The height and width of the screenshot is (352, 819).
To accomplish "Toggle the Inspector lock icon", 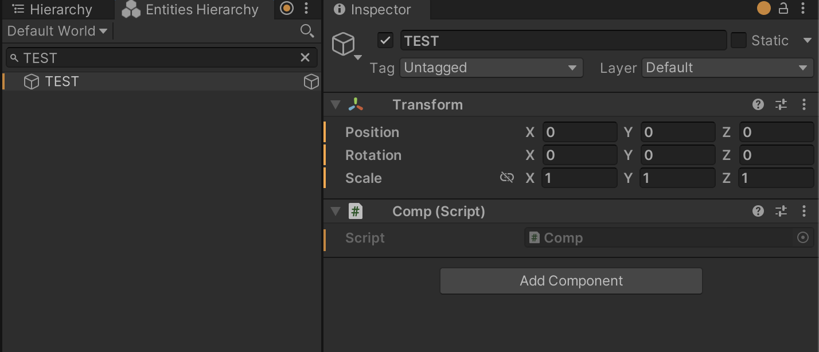I will (x=783, y=8).
